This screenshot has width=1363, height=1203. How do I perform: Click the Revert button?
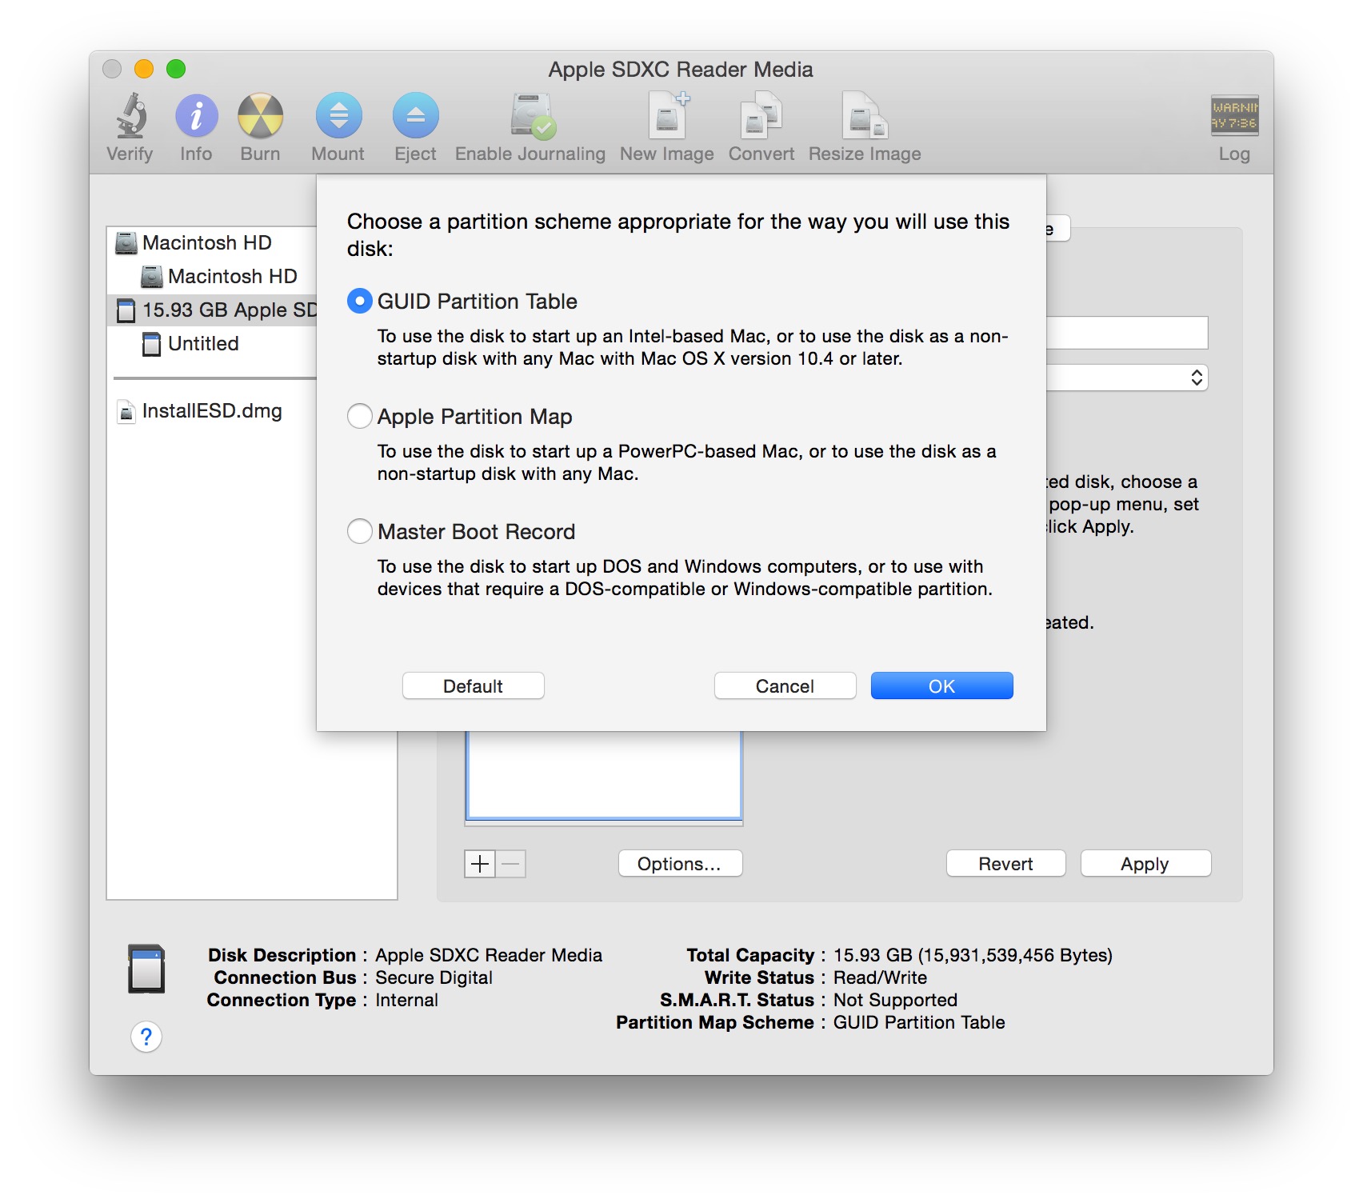(1006, 864)
